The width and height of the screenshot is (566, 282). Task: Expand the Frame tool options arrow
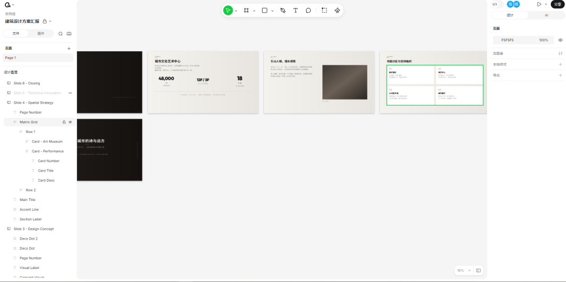[x=254, y=11]
